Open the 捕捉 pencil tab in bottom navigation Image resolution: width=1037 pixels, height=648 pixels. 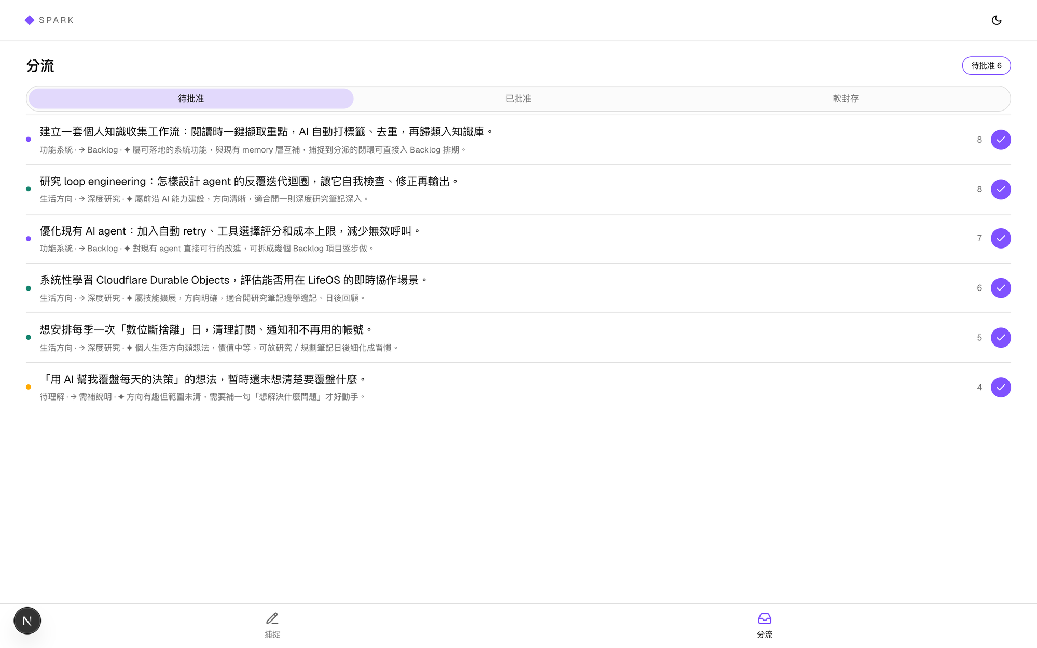tap(272, 625)
